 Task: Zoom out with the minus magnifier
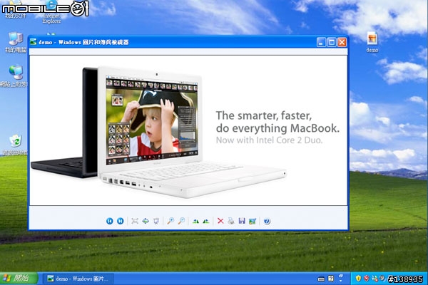click(181, 221)
